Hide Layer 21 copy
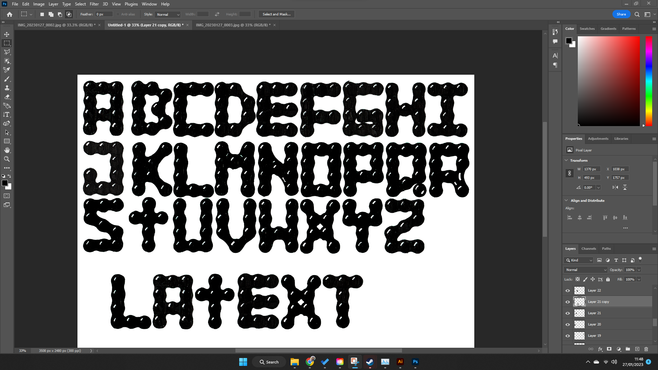The height and width of the screenshot is (370, 658). [x=568, y=302]
